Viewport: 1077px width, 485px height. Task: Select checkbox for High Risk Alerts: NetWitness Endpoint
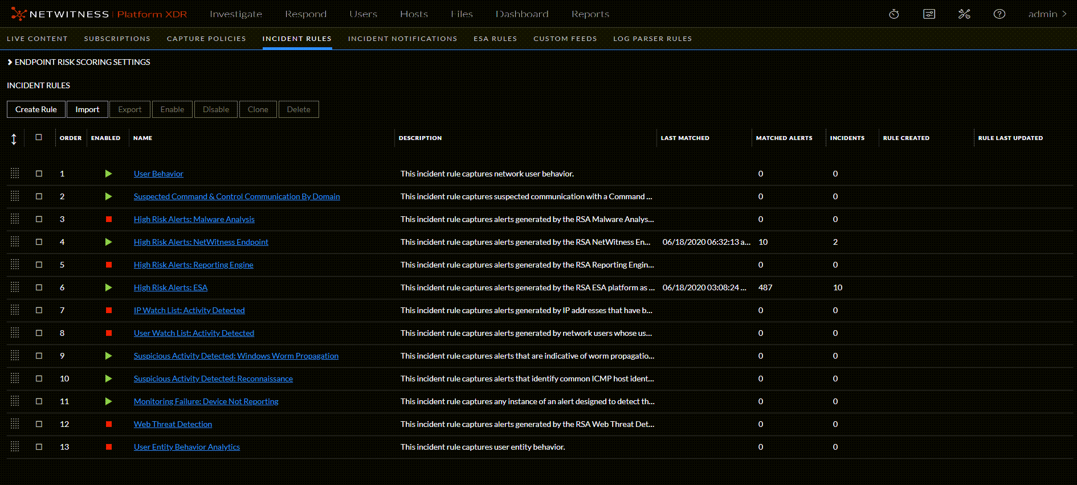pyautogui.click(x=39, y=242)
